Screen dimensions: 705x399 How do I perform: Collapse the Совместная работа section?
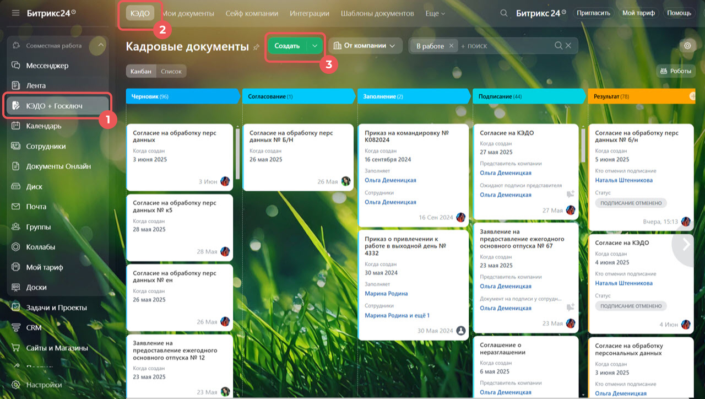(100, 46)
